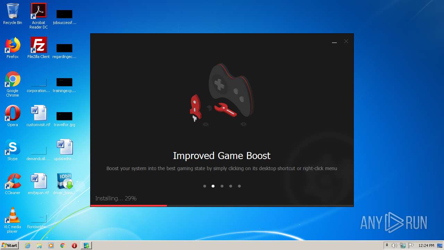Open the Windows Start menu
The image size is (444, 250).
(x=10, y=245)
